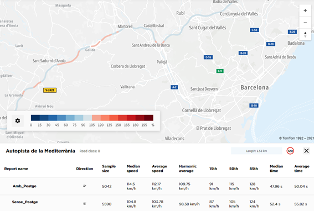
Task: Sort by Median speed column header
Action: (133, 168)
